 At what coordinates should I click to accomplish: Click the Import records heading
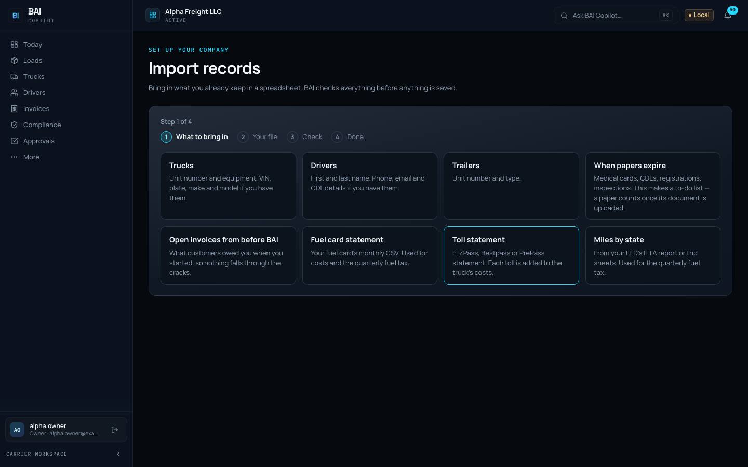[x=204, y=68]
